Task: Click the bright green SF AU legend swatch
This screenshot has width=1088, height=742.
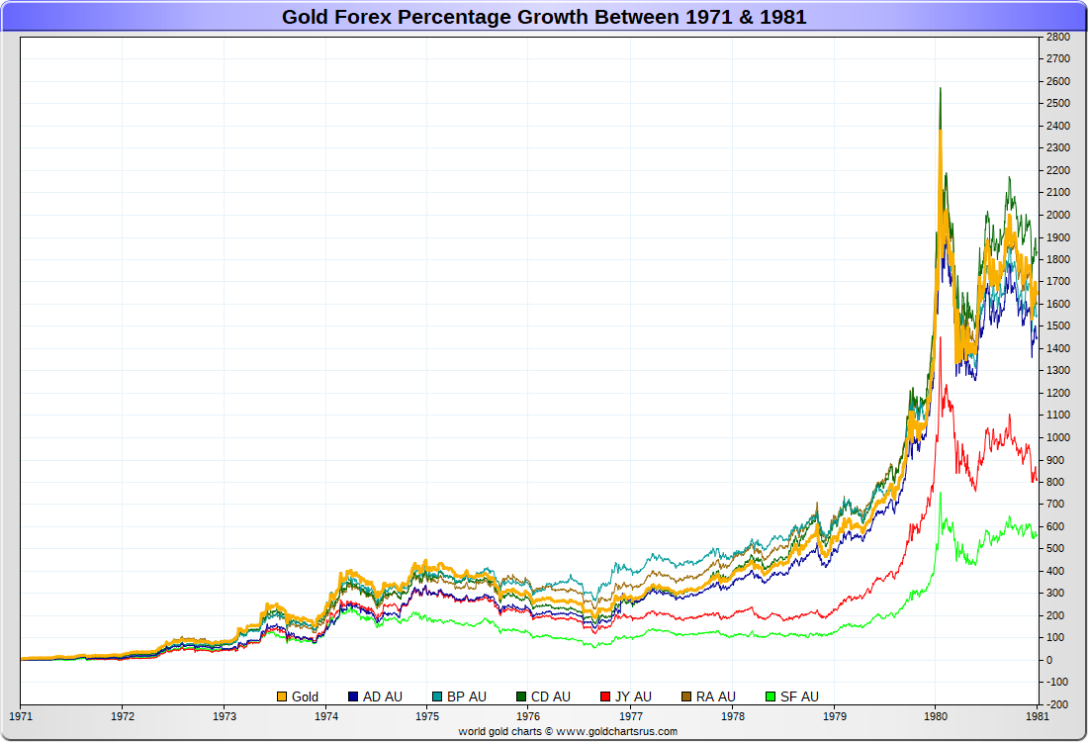Action: pos(771,696)
